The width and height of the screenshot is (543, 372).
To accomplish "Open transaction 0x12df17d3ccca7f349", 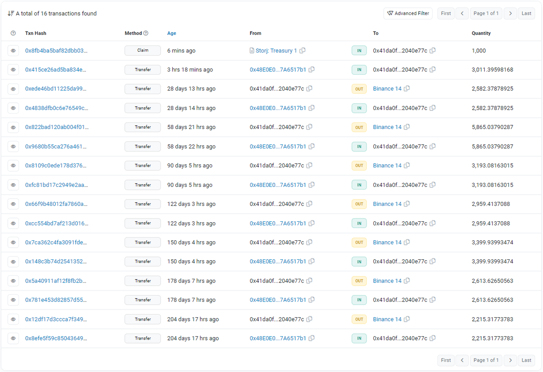I will tap(57, 320).
